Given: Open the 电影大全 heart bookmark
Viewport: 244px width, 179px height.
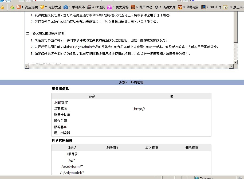Looking at the screenshot, I should (x=51, y=7).
